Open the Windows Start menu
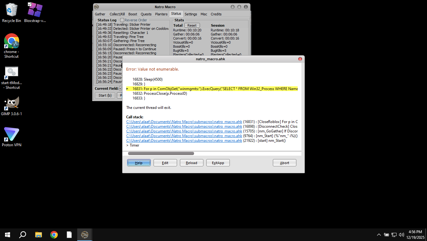Viewport: 427px width, 241px height. (x=8, y=235)
